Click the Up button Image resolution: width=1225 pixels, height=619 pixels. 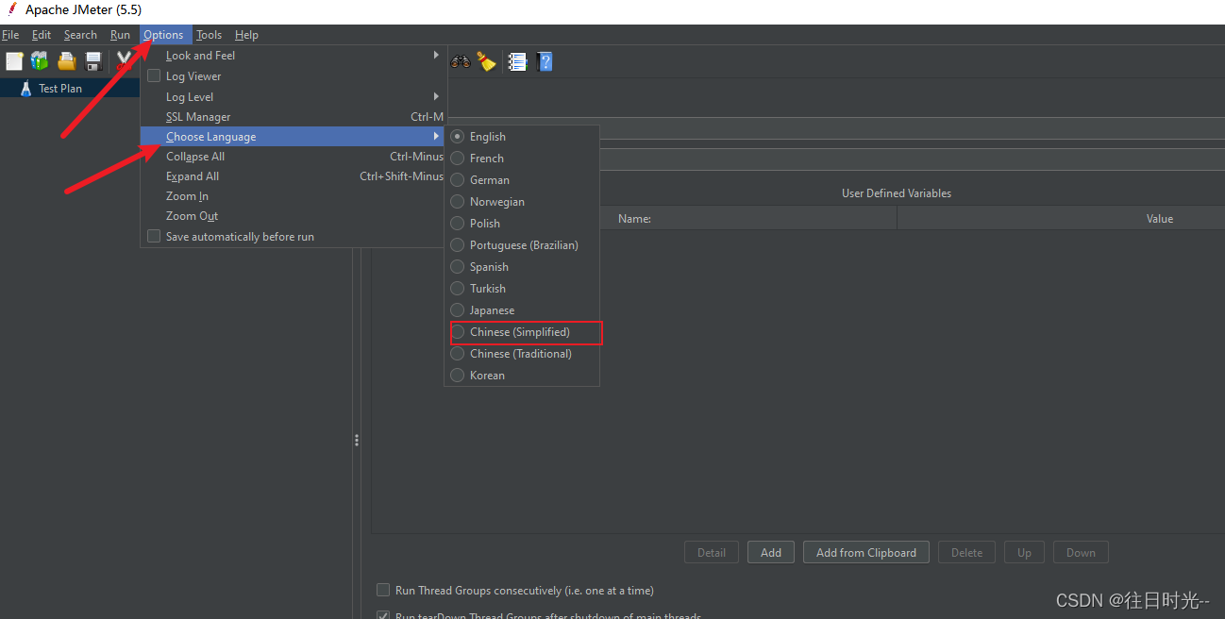(x=1024, y=553)
